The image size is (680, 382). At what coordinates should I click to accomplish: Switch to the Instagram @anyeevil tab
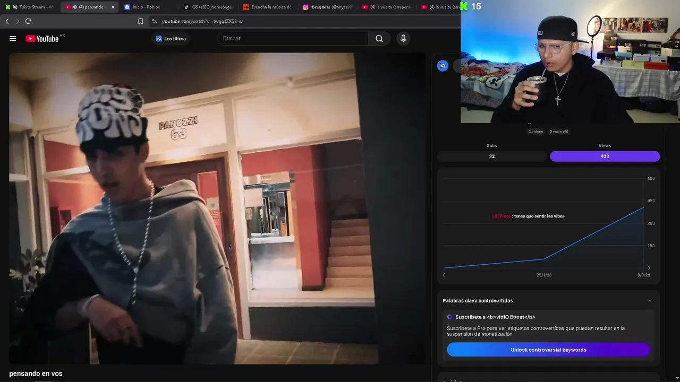pyautogui.click(x=327, y=7)
